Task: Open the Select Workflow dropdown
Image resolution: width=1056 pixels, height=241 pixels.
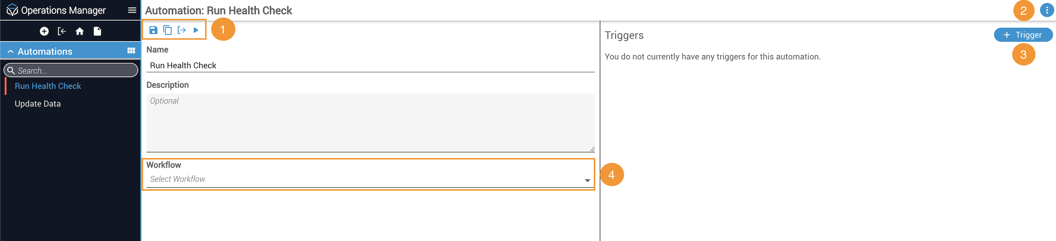Action: coord(370,179)
